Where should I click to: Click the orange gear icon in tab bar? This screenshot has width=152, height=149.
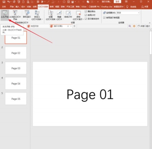pyautogui.click(x=134, y=26)
